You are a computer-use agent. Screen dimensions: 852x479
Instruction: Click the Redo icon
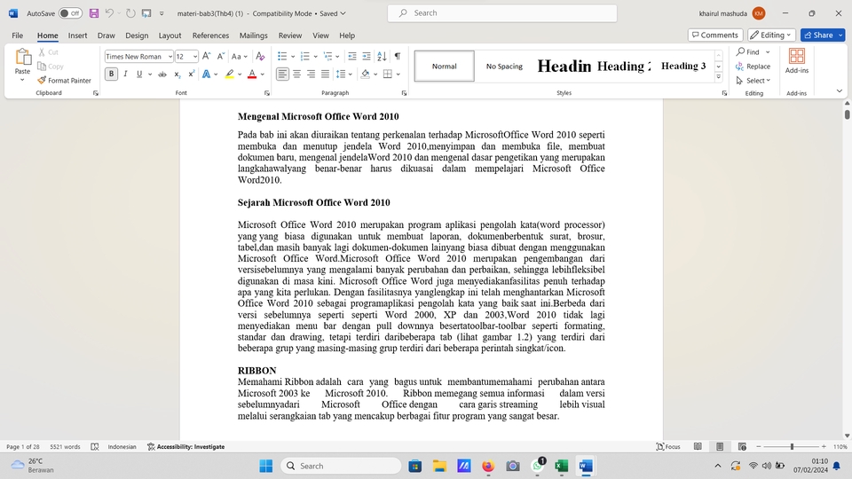point(130,13)
